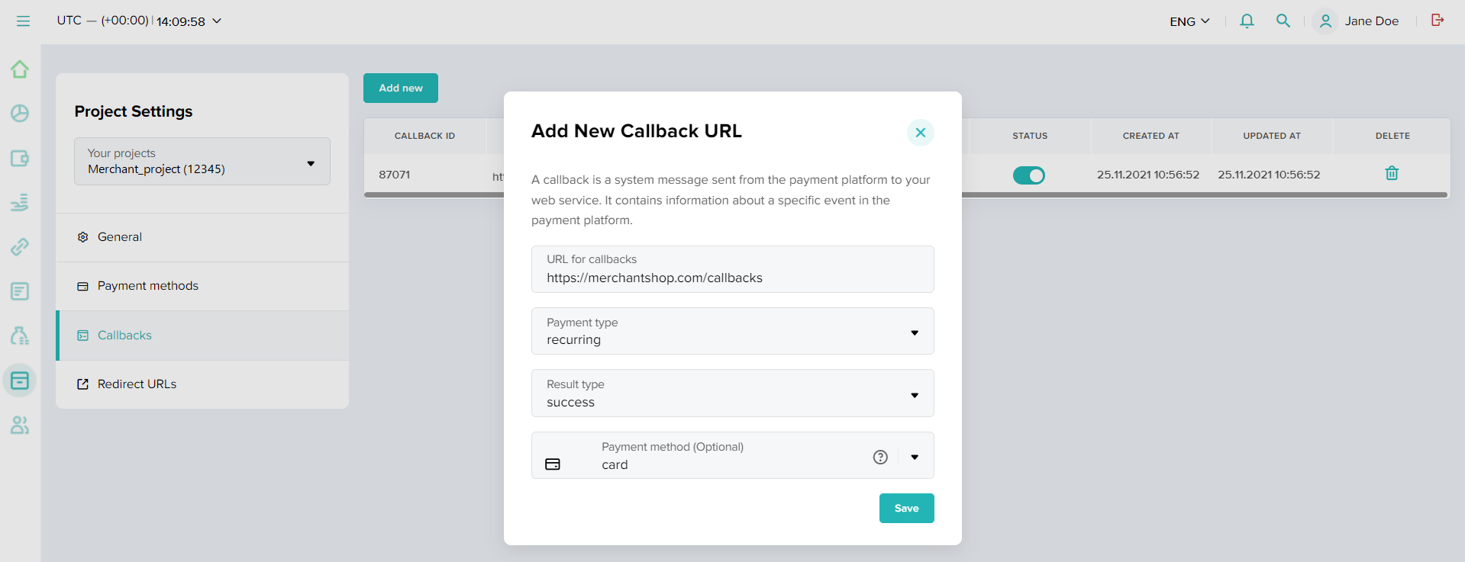The image size is (1465, 562).
Task: Click the notification bell icon
Action: [x=1247, y=21]
